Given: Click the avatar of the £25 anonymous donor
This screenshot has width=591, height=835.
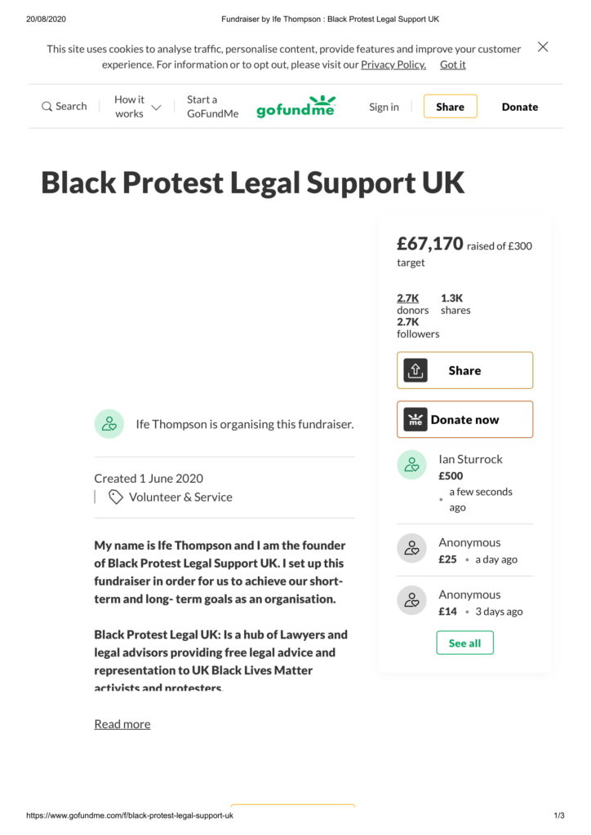Looking at the screenshot, I should pyautogui.click(x=412, y=549).
